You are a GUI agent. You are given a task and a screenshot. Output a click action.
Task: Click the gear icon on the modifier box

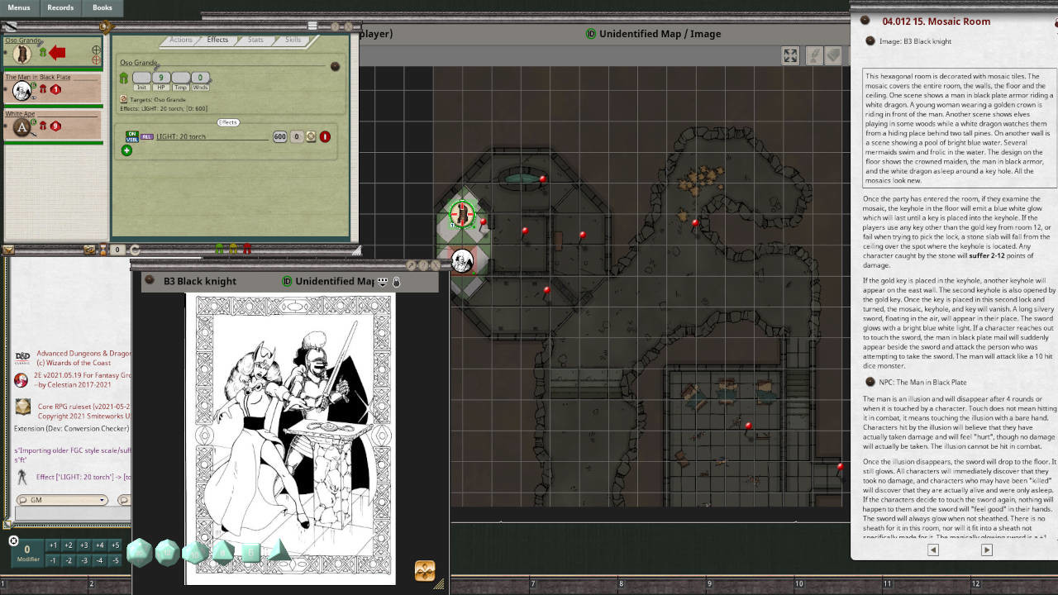coord(13,542)
